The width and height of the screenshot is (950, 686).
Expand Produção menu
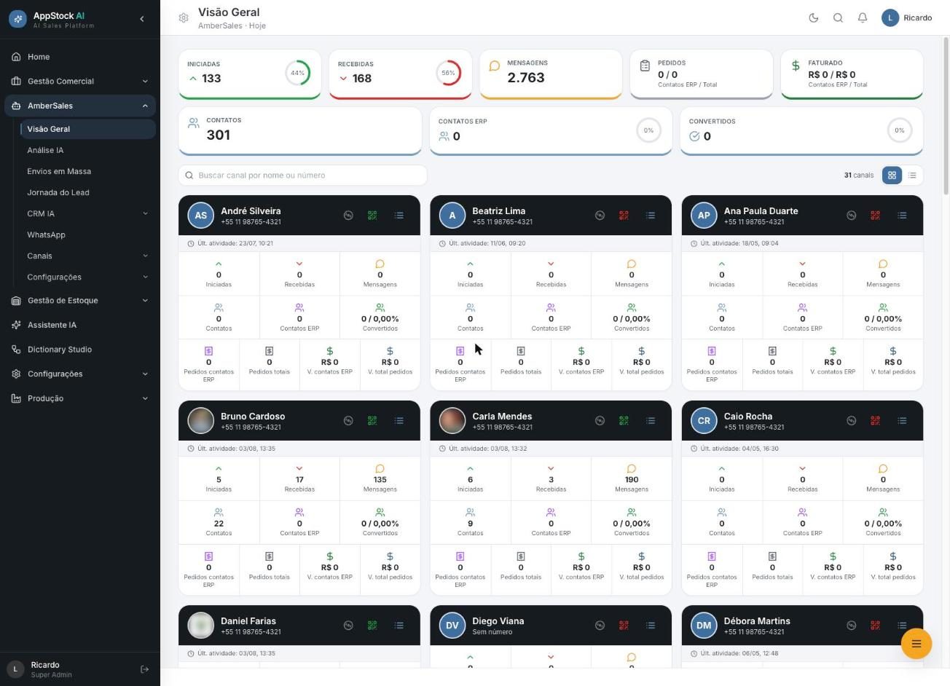pyautogui.click(x=80, y=398)
